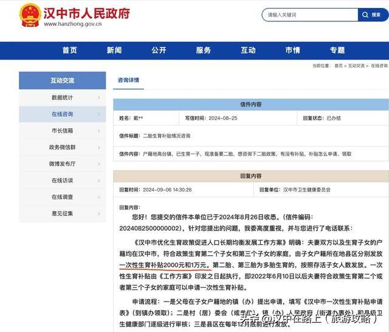Click the chevron beside 市长信箱

[x=99, y=131]
